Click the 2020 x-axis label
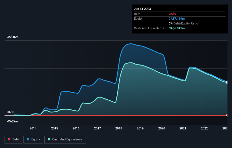This screenshot has width=232, height=148. (x=162, y=128)
